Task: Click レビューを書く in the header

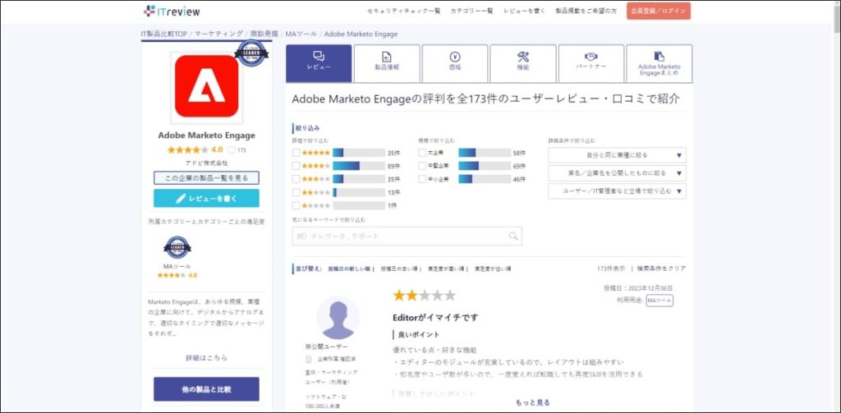Action: click(524, 11)
